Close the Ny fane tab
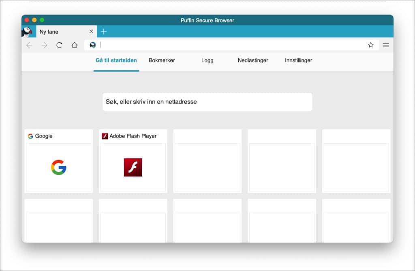This screenshot has width=415, height=271. pyautogui.click(x=91, y=31)
